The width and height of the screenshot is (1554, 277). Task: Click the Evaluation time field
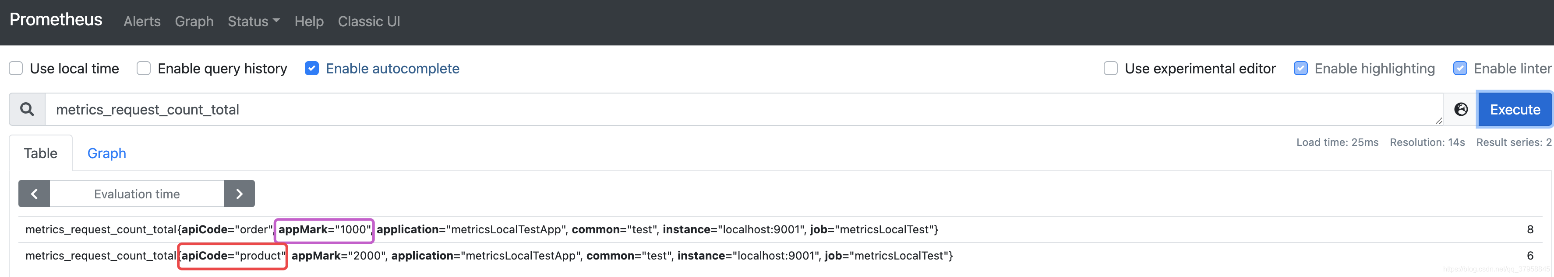tap(137, 194)
